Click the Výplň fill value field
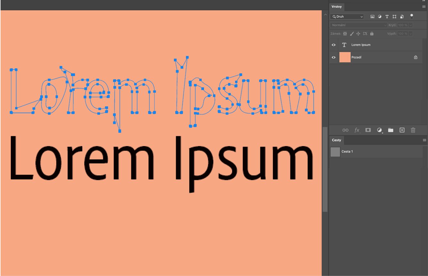The image size is (428, 276). (403, 34)
